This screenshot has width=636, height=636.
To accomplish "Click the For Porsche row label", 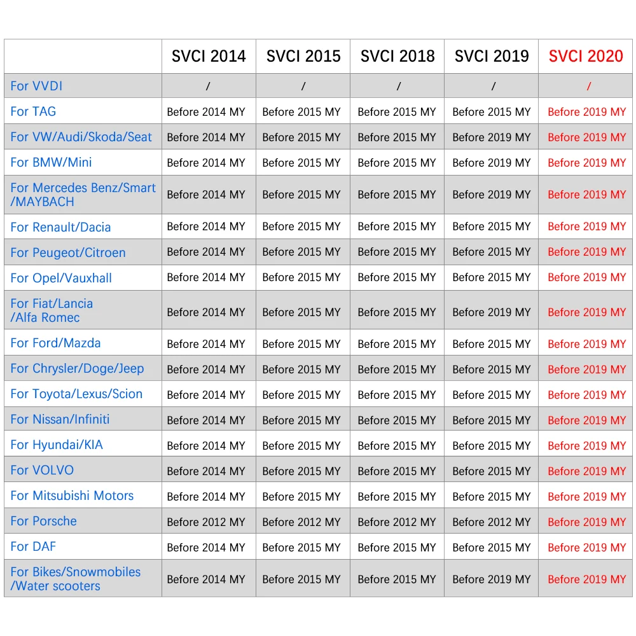I will [x=43, y=521].
